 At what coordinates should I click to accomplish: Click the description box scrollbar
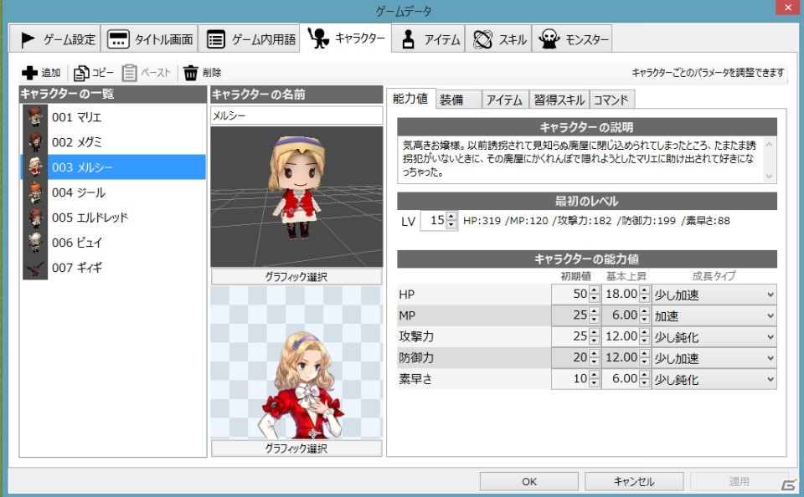pyautogui.click(x=769, y=160)
